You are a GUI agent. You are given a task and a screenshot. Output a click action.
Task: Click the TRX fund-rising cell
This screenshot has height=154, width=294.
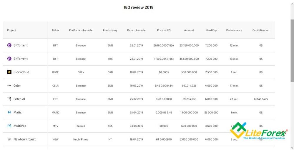pyautogui.click(x=110, y=59)
